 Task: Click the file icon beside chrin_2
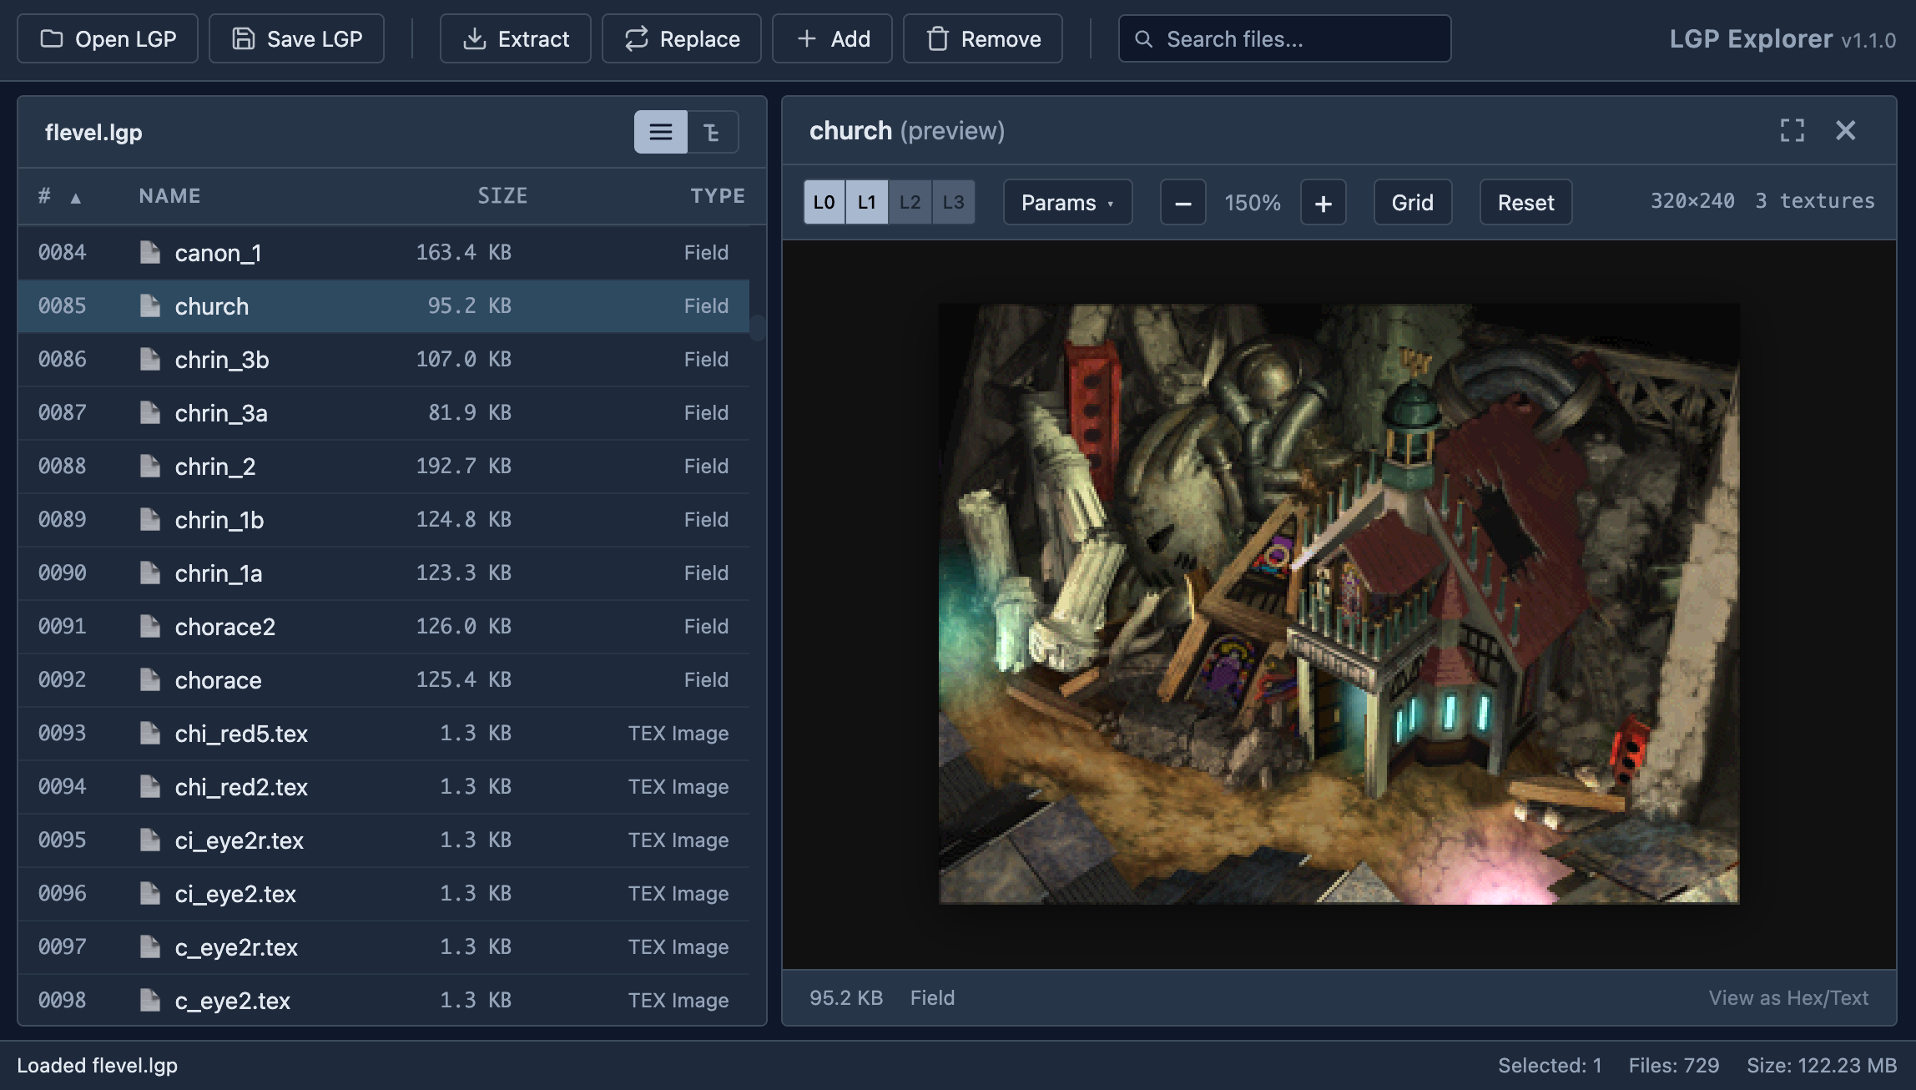(x=150, y=466)
